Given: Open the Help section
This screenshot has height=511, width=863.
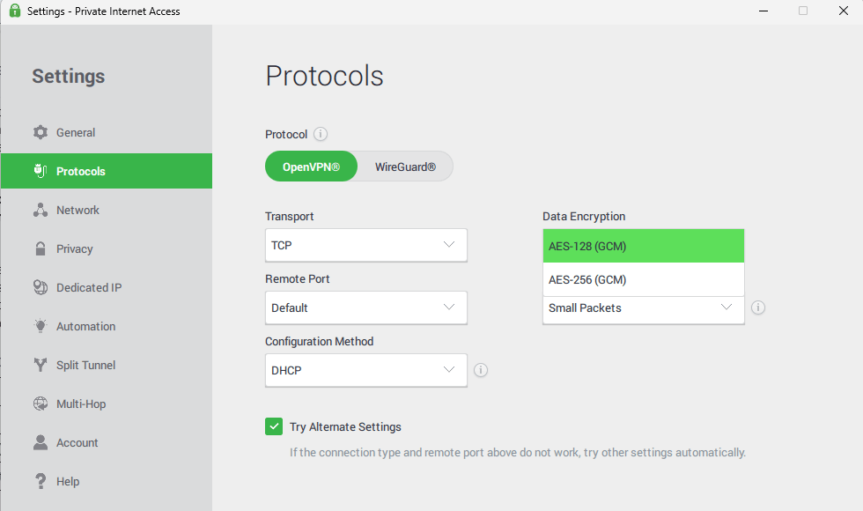Looking at the screenshot, I should [x=40, y=481].
